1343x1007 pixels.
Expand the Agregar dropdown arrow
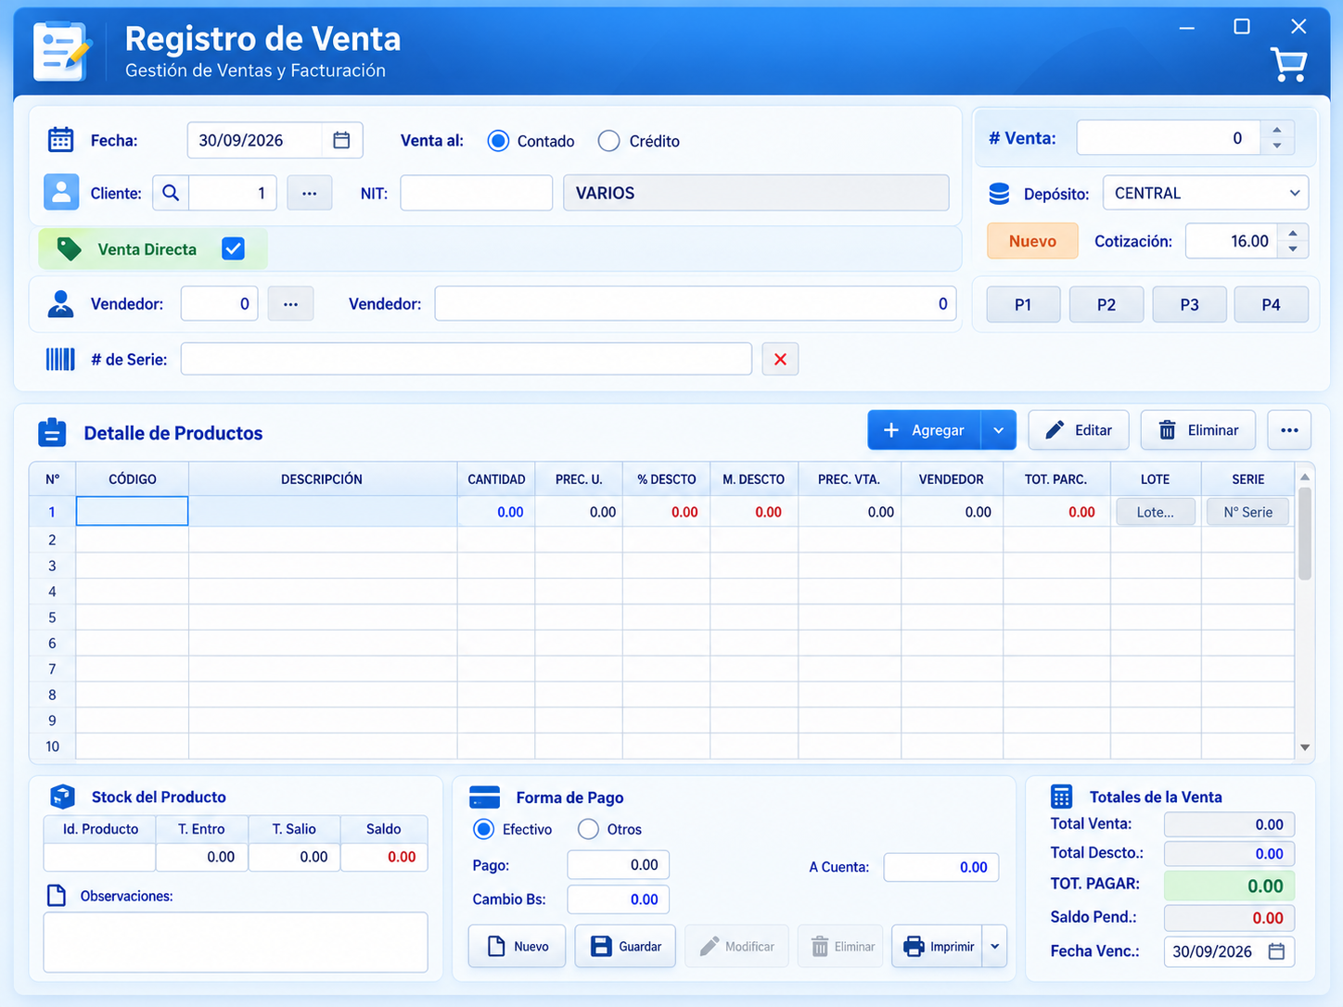pyautogui.click(x=998, y=430)
